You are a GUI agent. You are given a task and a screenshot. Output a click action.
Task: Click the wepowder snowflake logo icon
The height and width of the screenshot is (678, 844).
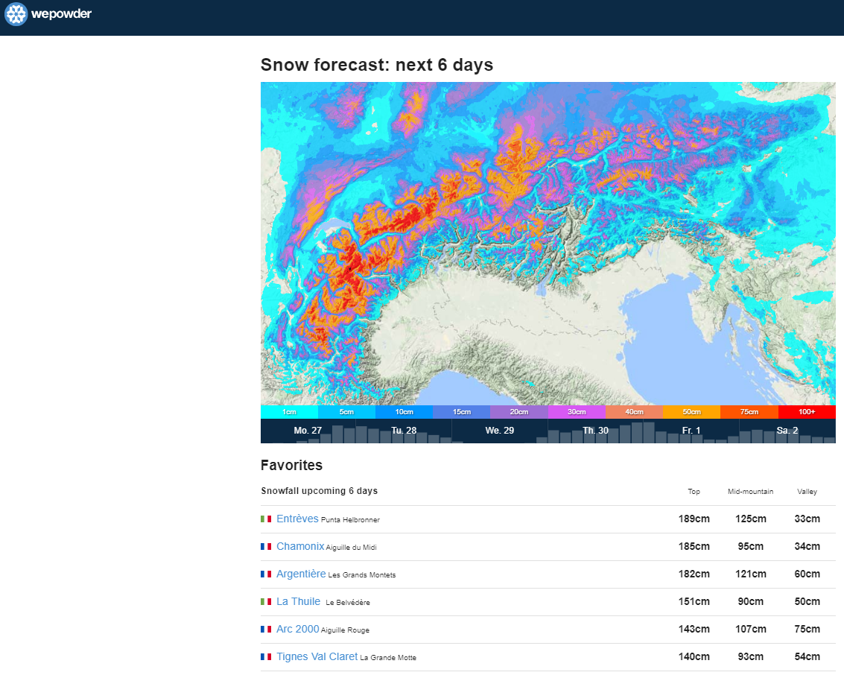point(16,14)
